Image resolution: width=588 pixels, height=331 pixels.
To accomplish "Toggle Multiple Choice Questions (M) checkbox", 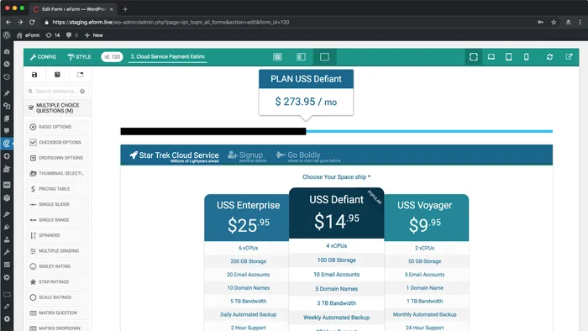I will click(x=31, y=108).
